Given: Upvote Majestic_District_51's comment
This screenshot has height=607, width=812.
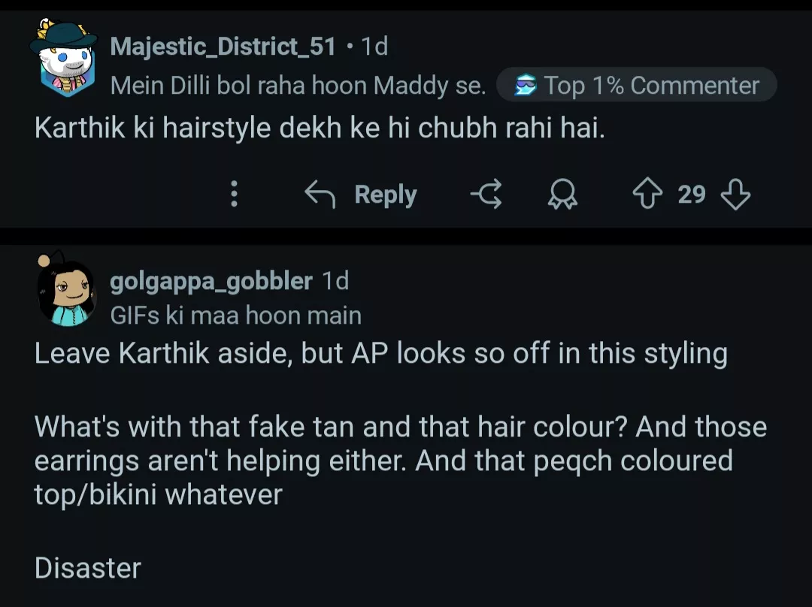Looking at the screenshot, I should (x=646, y=195).
